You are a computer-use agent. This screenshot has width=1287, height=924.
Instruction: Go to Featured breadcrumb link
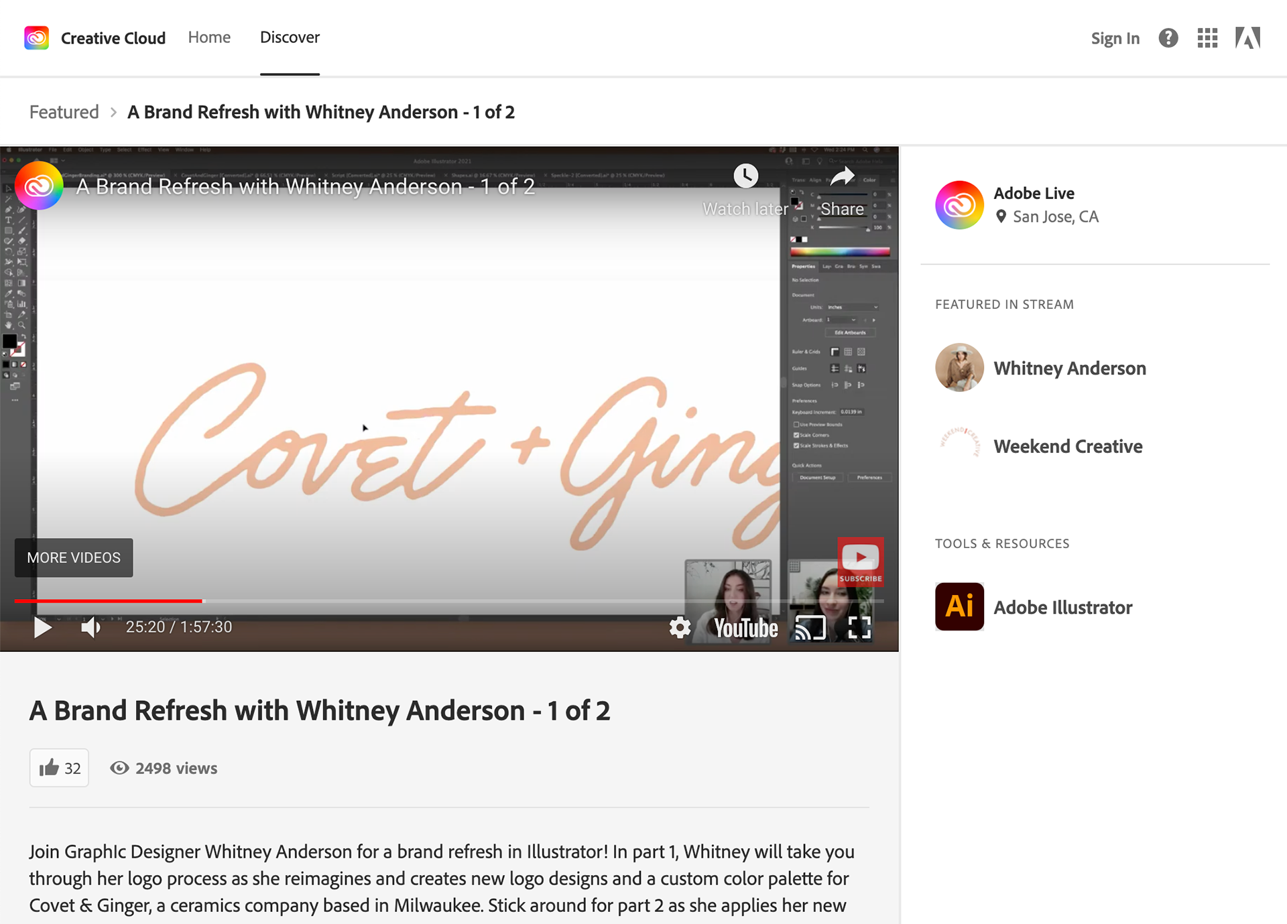64,112
